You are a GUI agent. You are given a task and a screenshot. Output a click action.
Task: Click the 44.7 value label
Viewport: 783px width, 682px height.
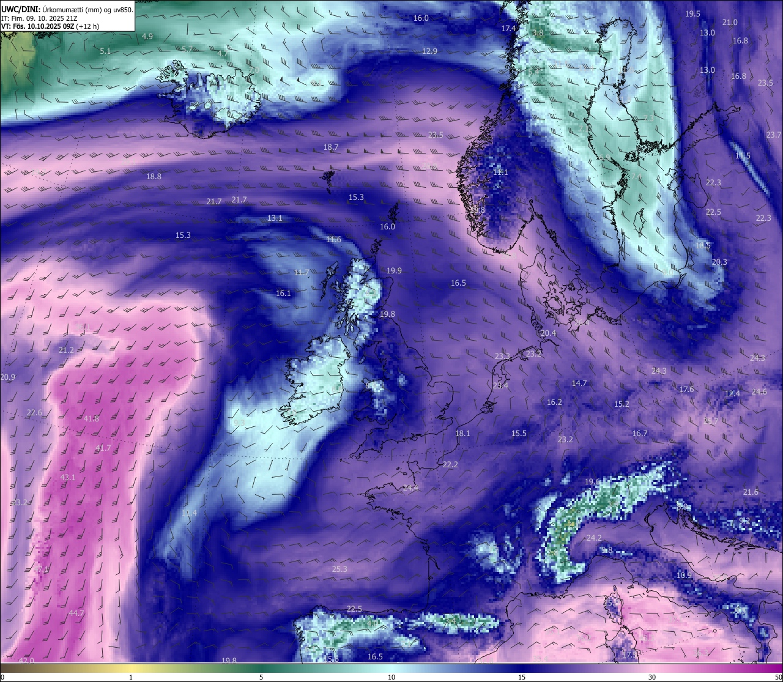[76, 613]
